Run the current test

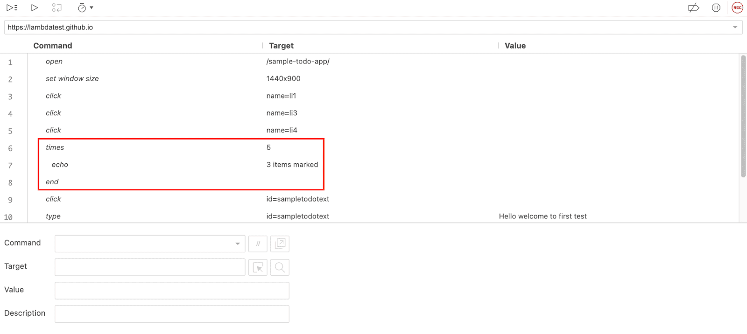coord(34,7)
